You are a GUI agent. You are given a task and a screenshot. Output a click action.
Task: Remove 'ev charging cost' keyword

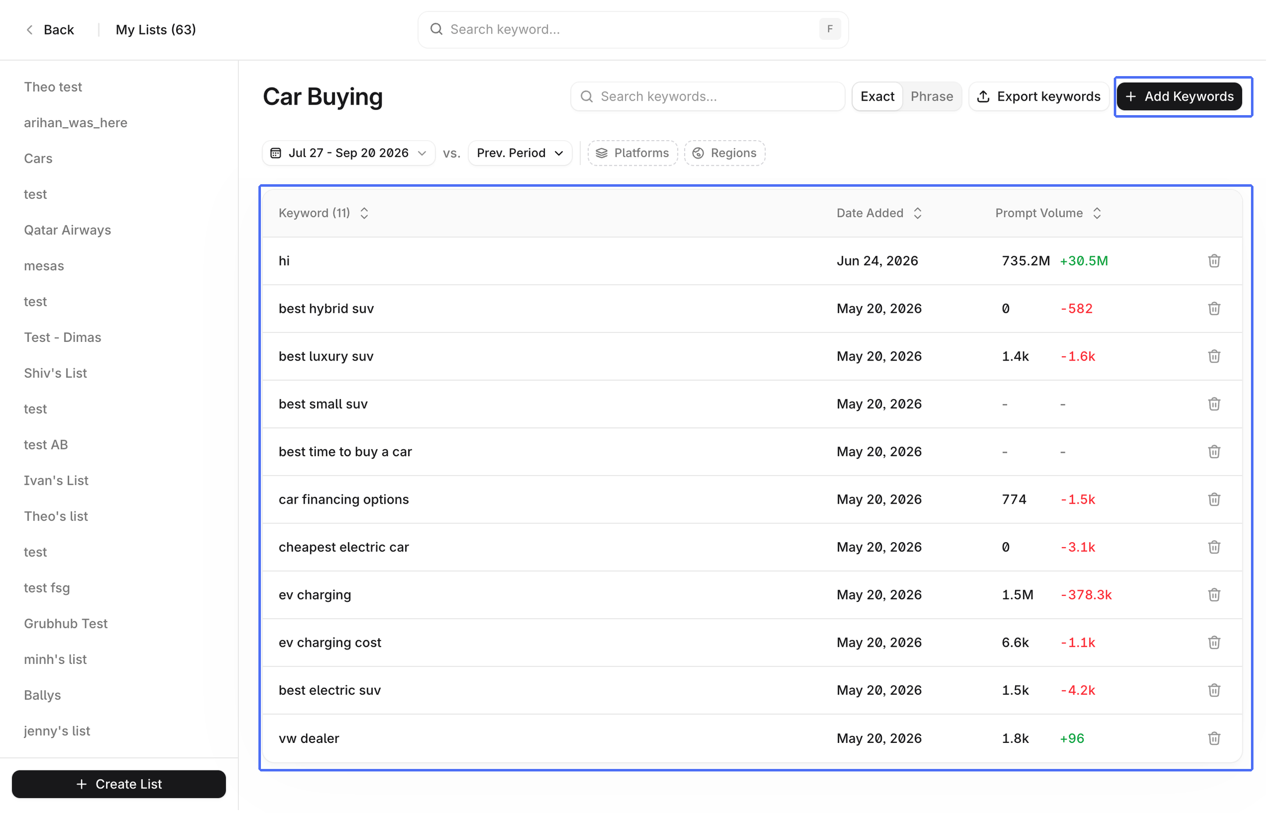point(1213,643)
